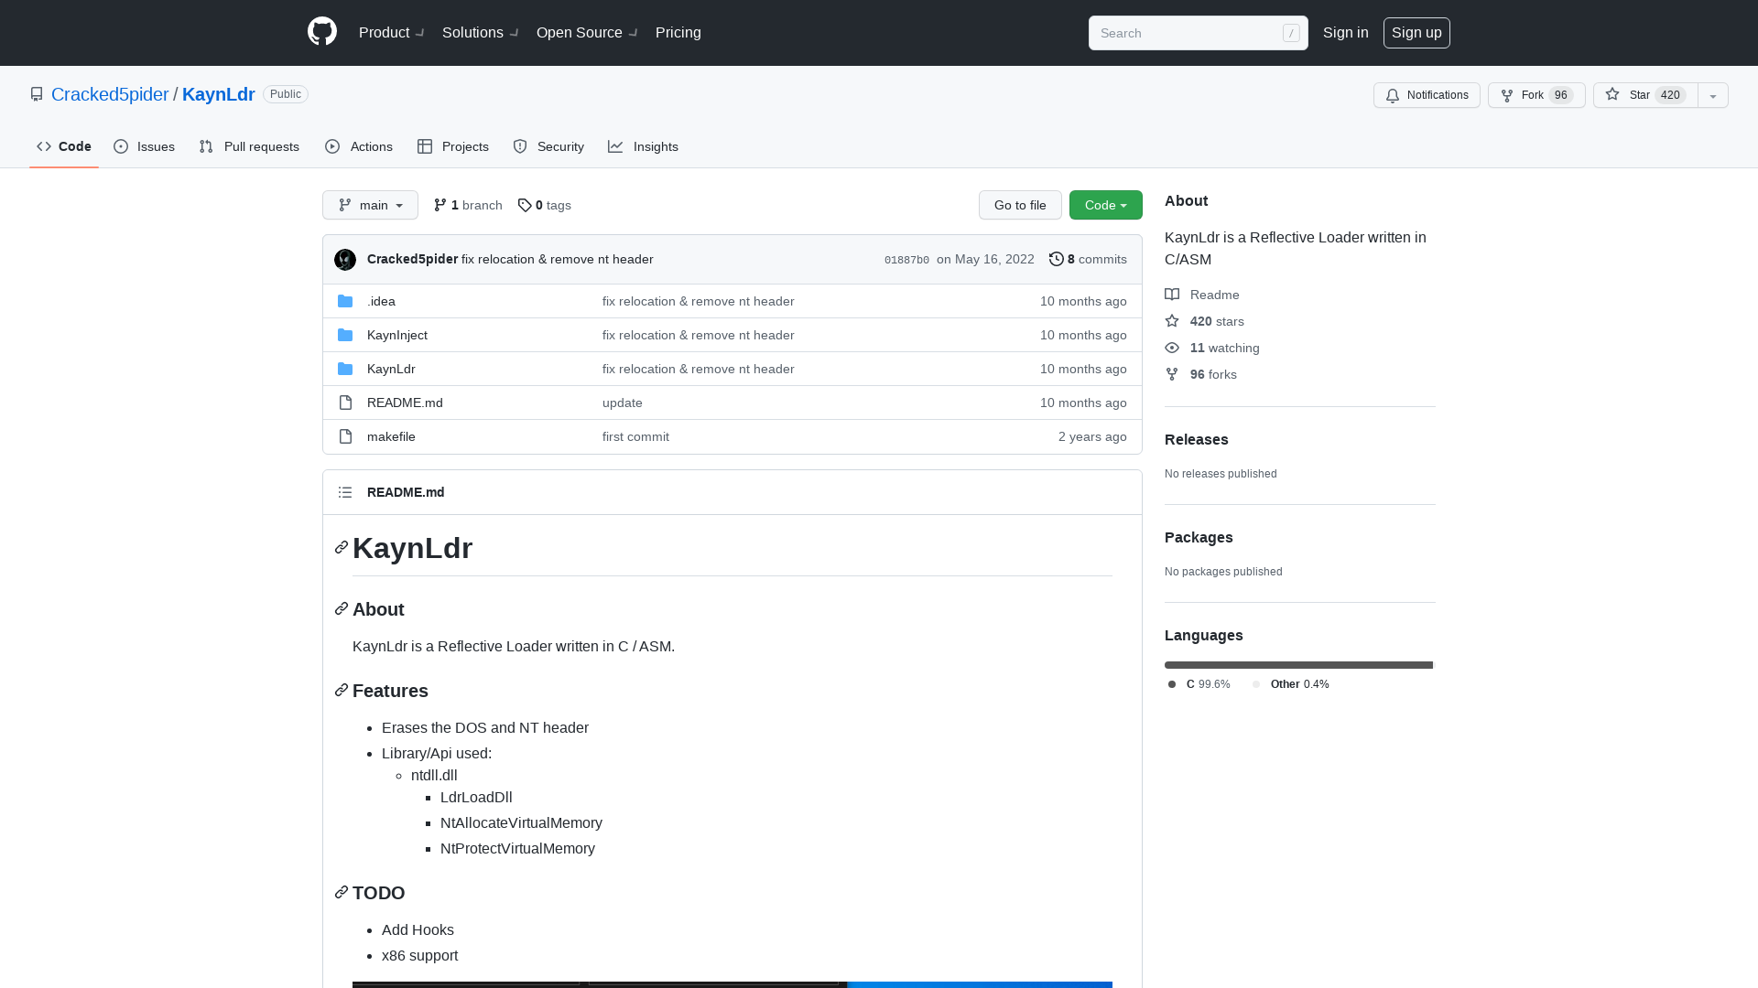Open the Packages heading link

tap(1199, 537)
